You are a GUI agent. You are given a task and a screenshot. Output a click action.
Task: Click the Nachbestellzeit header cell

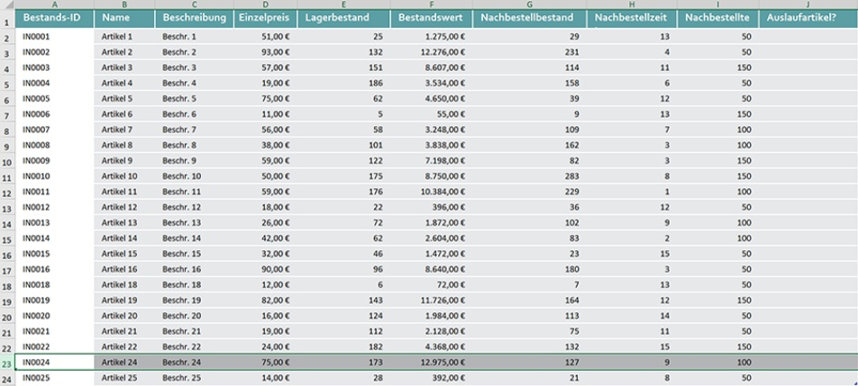coord(632,18)
